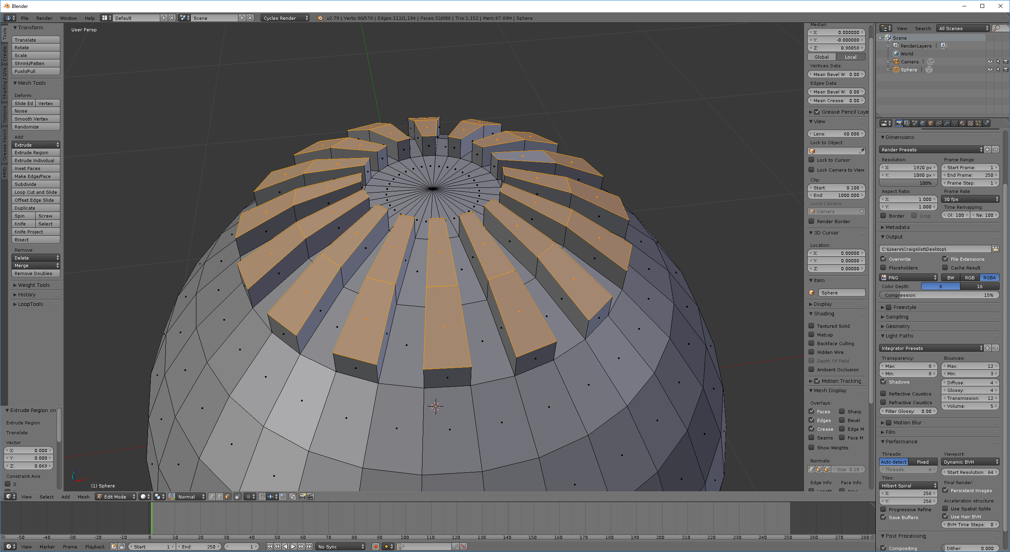
Task: Click the Remove Doubles button
Action: [36, 273]
